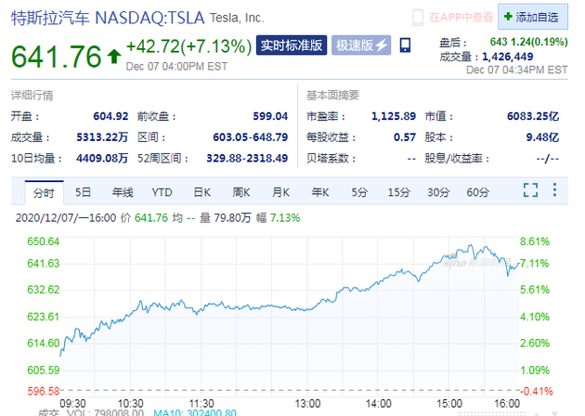Select the 年K chart tab
The height and width of the screenshot is (416, 585).
tap(320, 192)
